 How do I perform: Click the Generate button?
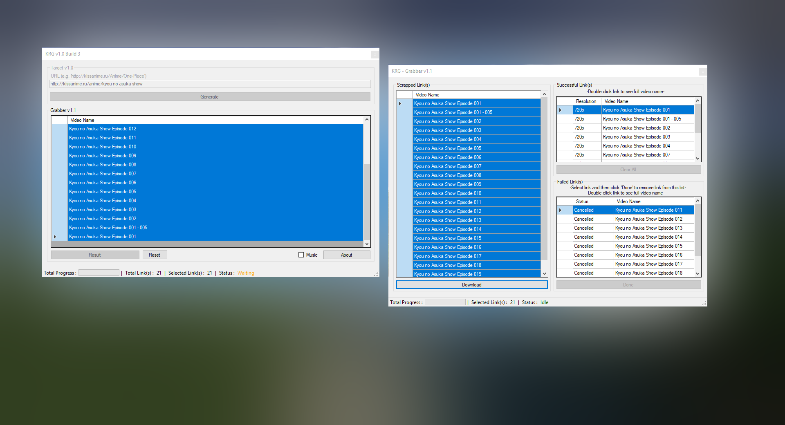click(x=210, y=97)
